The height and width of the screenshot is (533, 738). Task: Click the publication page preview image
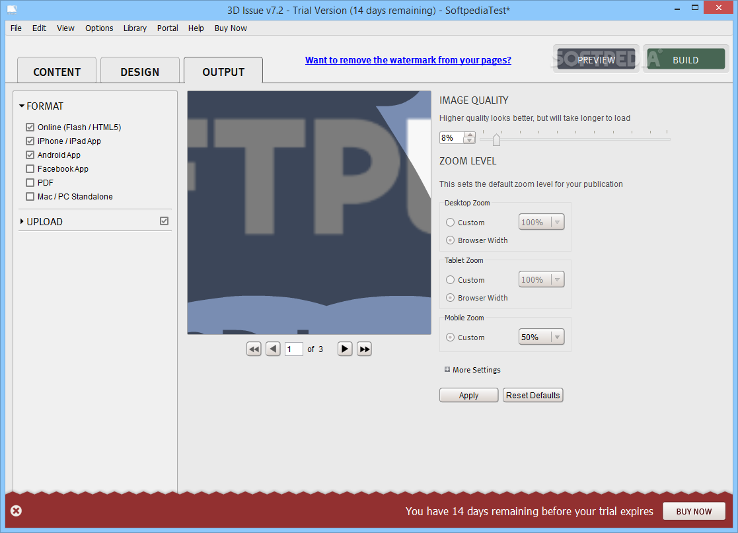point(309,213)
